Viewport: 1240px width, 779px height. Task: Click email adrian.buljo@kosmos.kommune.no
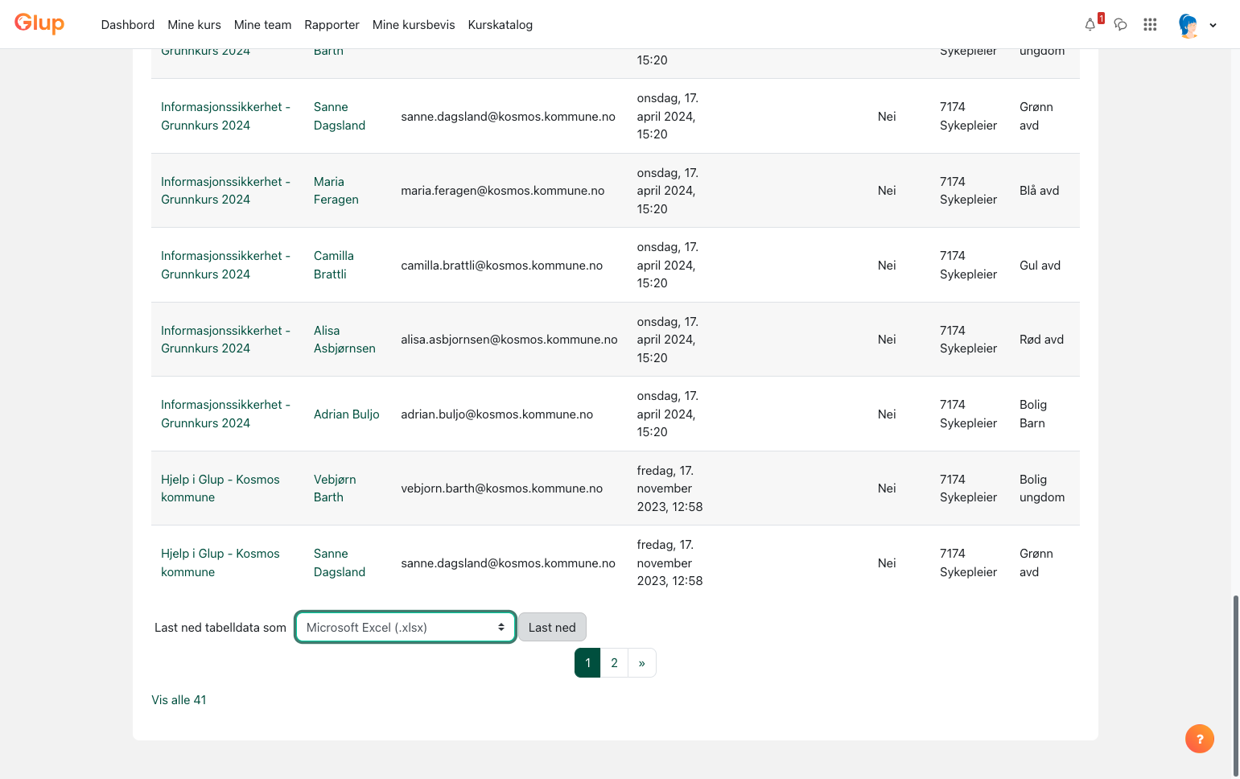[x=497, y=414]
